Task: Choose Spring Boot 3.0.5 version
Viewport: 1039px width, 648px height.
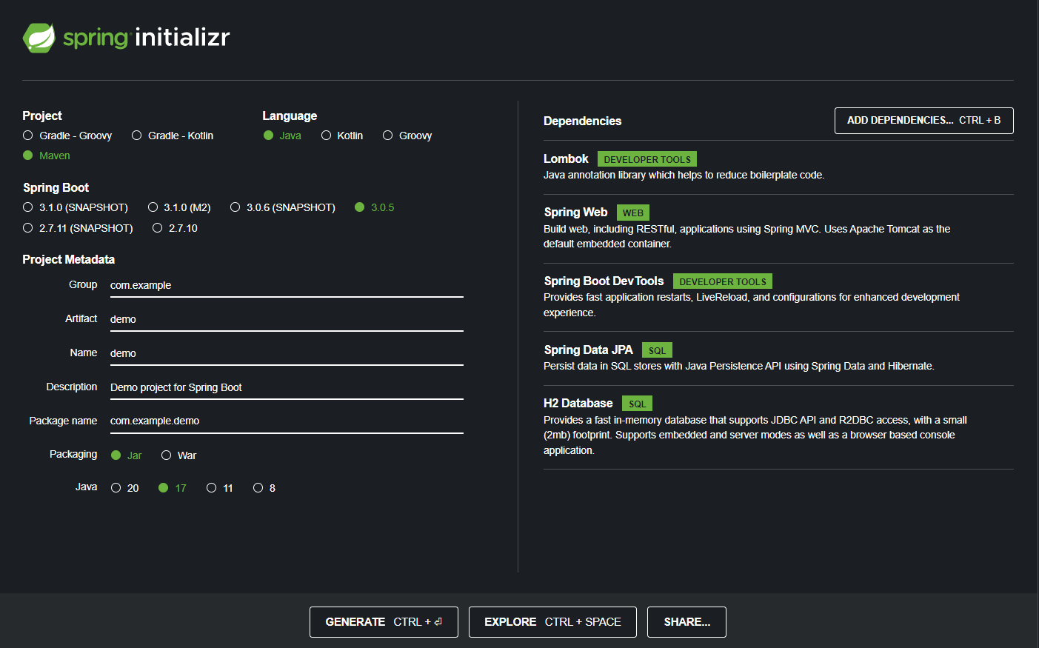Action: (x=375, y=207)
